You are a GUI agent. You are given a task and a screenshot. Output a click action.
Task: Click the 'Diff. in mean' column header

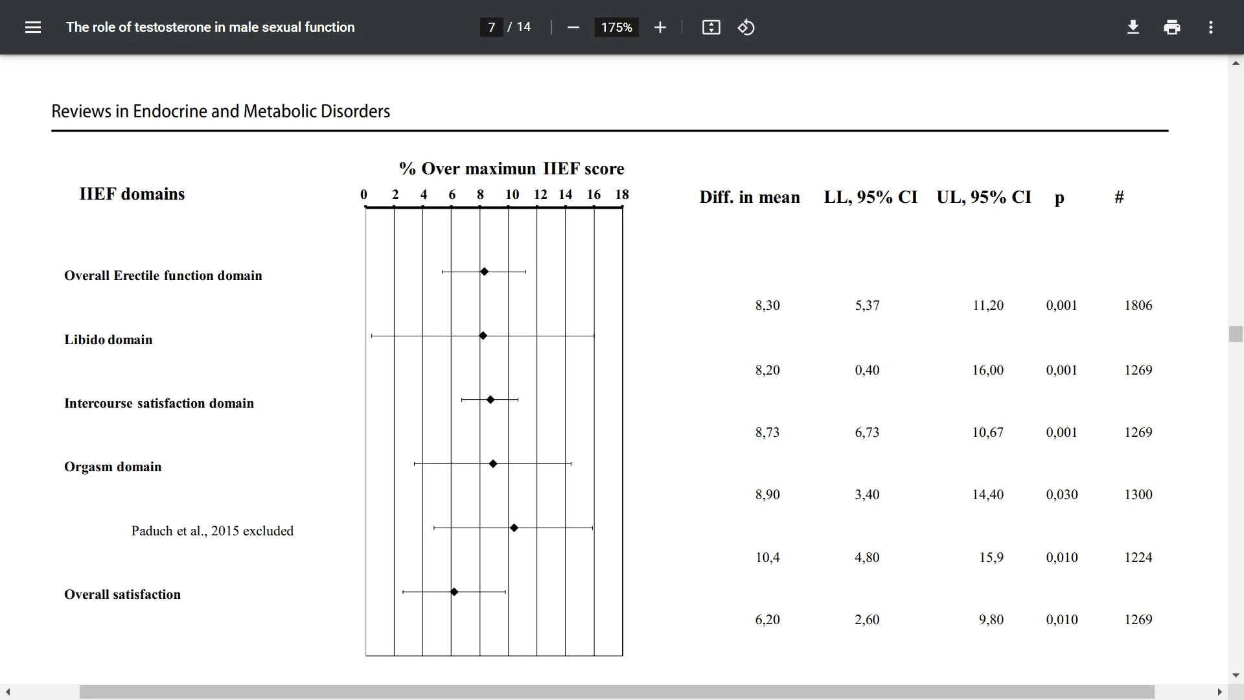(749, 197)
